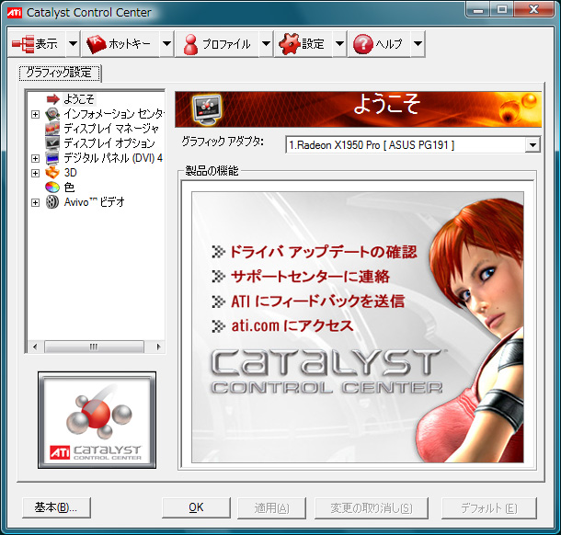
Task: Open the 設定 gear toolbar button
Action: [x=303, y=44]
